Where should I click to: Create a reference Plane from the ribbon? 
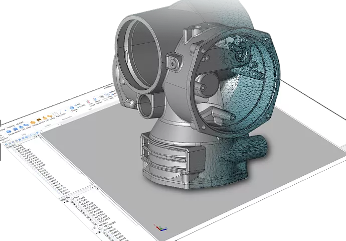[x=56, y=114]
